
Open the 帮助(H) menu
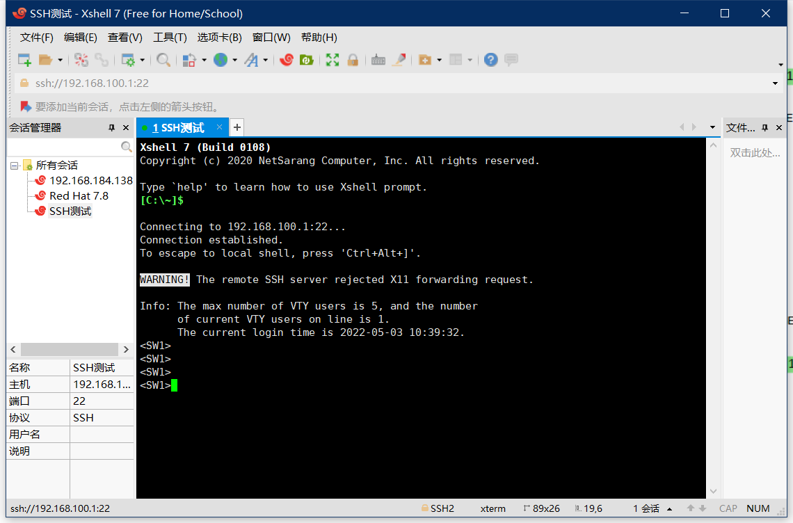319,38
